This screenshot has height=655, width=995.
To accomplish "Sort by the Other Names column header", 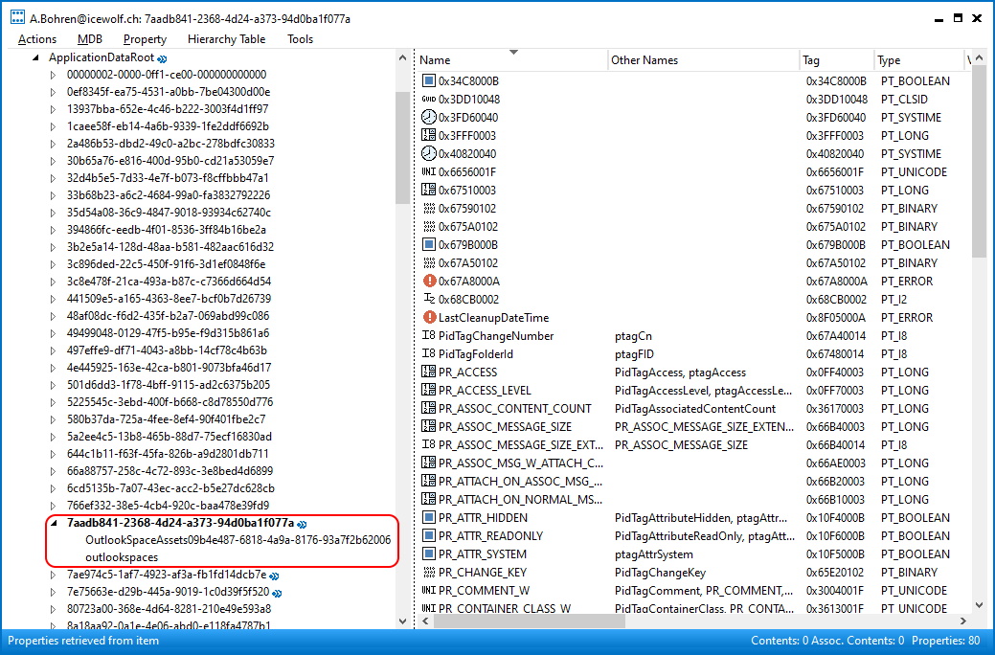I will tap(703, 59).
